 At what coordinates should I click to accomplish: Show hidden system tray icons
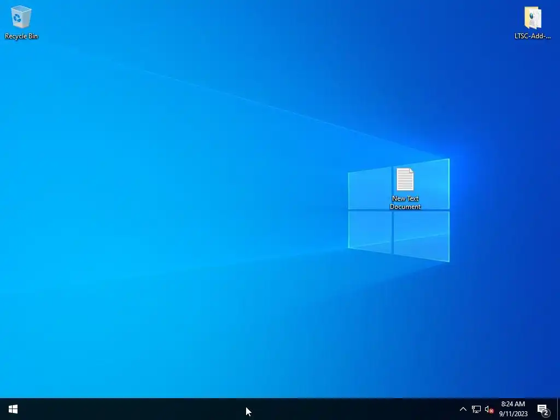point(463,409)
